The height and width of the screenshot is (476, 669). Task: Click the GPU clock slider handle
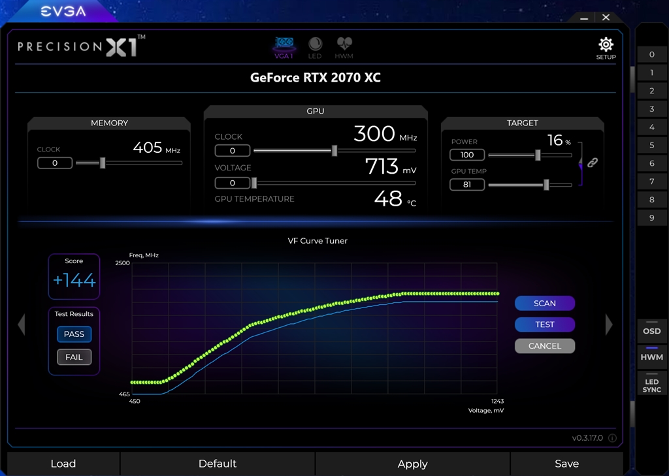point(334,151)
